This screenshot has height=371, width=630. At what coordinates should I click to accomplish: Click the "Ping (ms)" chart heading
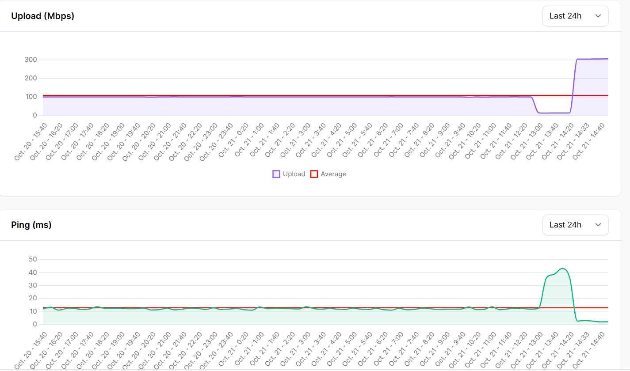31,225
